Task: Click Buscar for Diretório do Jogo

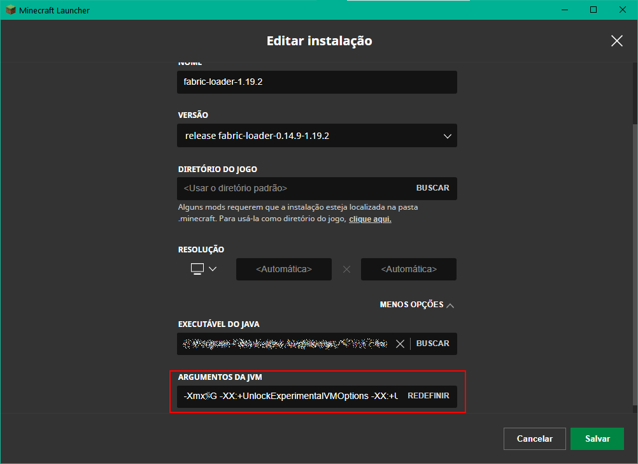Action: [432, 188]
